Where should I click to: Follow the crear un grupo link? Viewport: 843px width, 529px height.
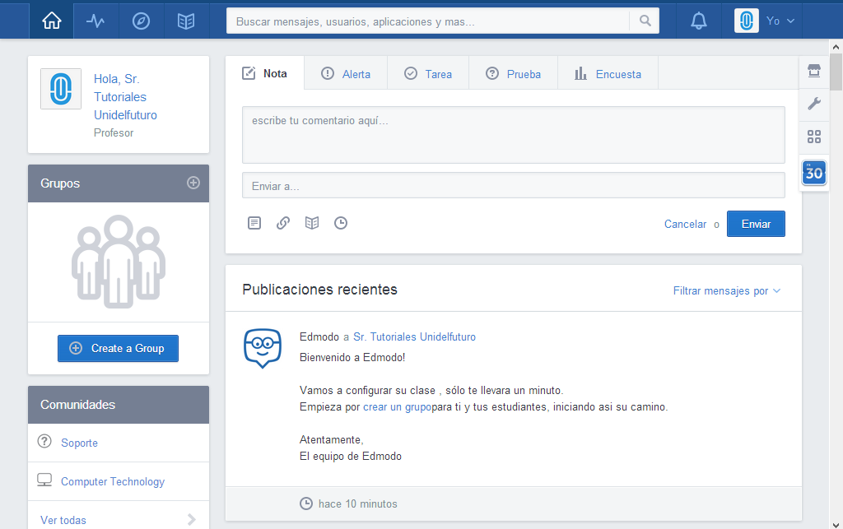[398, 406]
